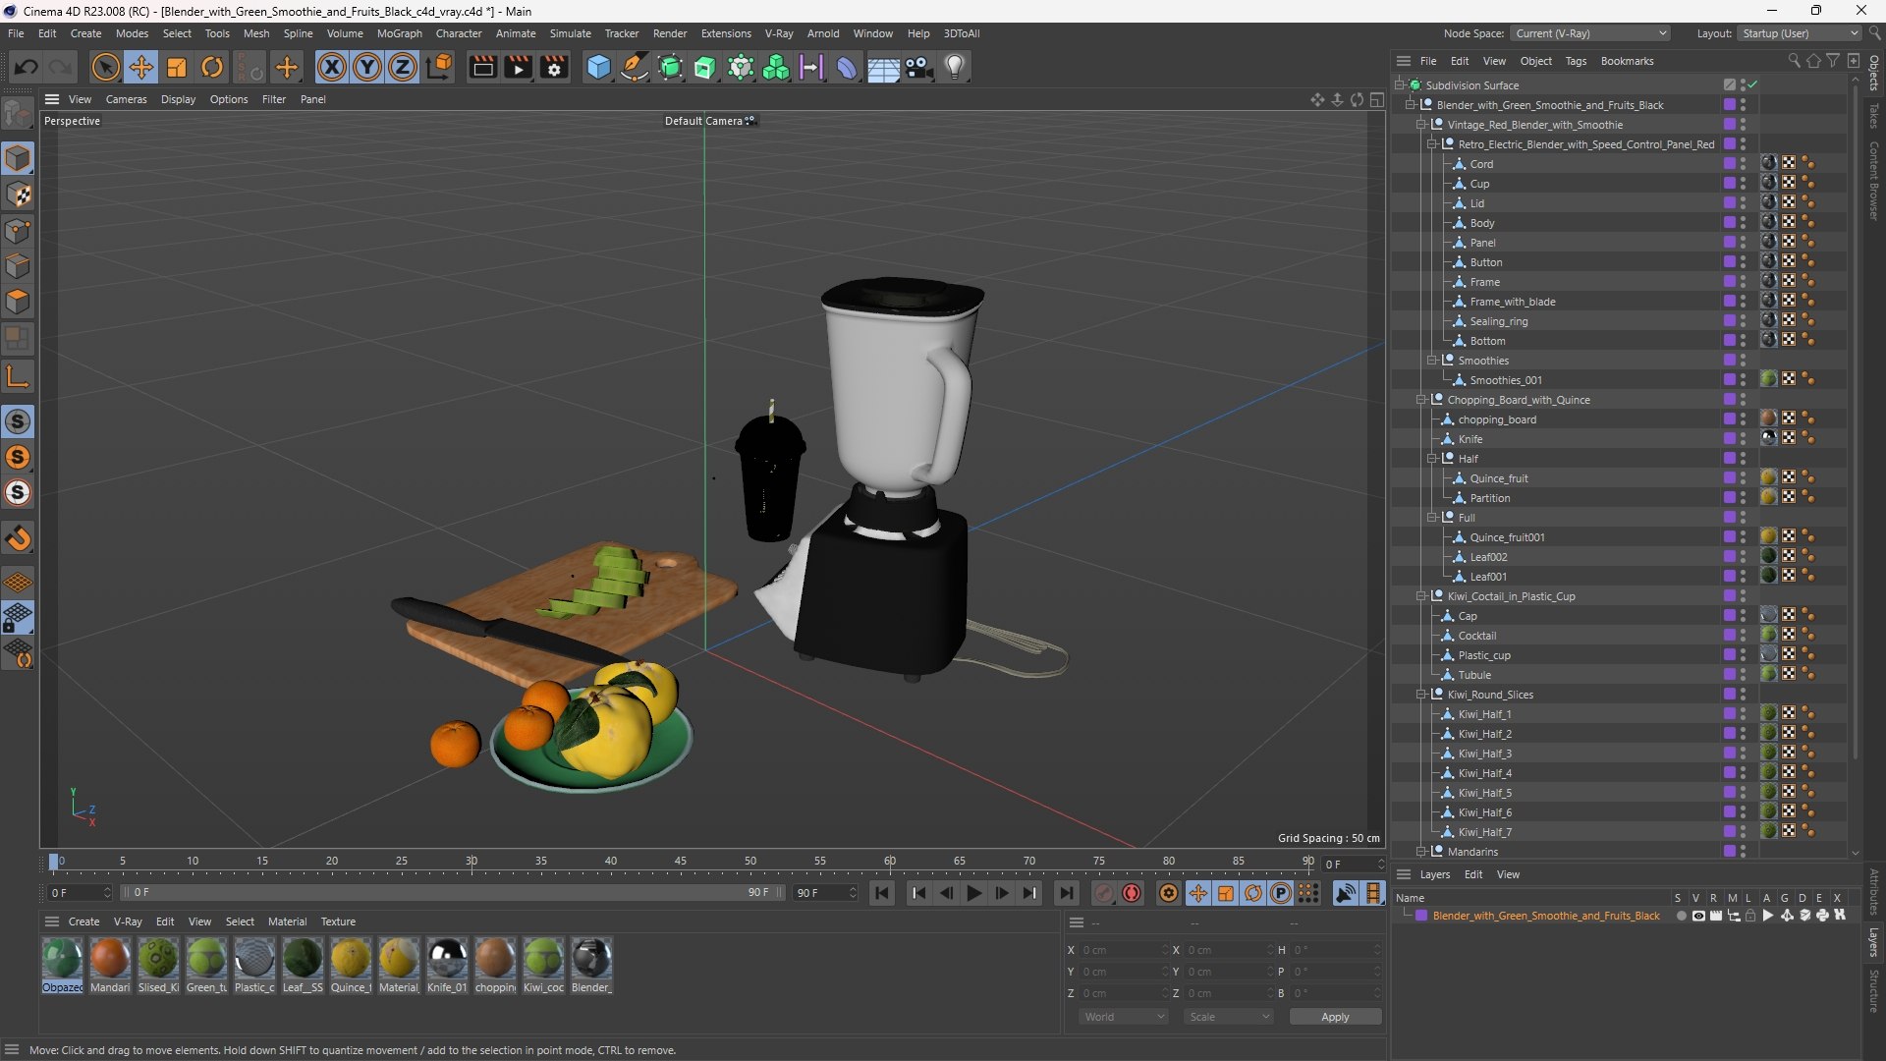The height and width of the screenshot is (1061, 1886).
Task: Open the File menu
Action: [16, 33]
